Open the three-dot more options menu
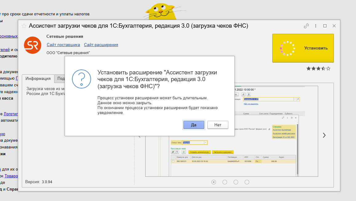The image size is (356, 201). point(315,26)
